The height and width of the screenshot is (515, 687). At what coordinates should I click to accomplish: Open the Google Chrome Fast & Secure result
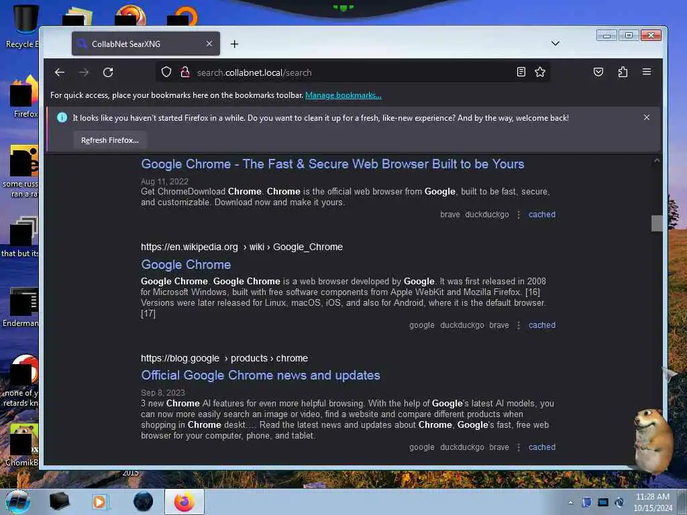333,164
